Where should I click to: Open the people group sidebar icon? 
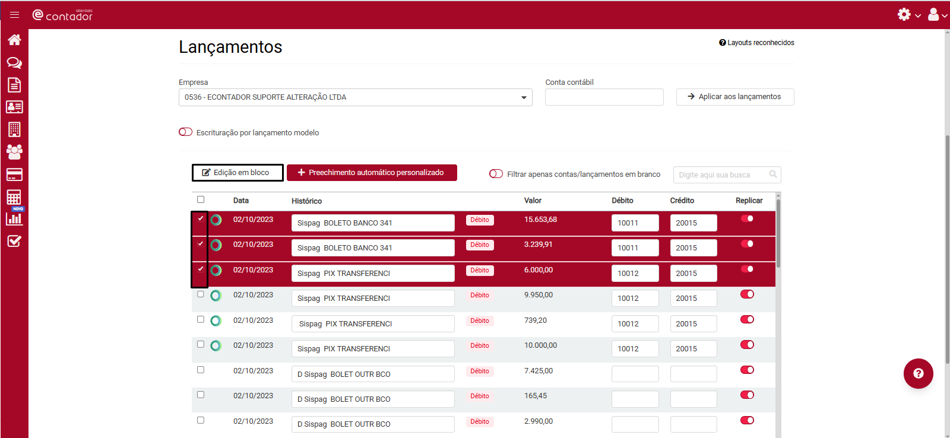14,152
